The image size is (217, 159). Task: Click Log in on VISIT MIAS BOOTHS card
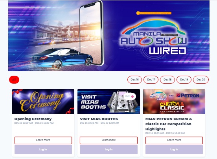(x=108, y=150)
